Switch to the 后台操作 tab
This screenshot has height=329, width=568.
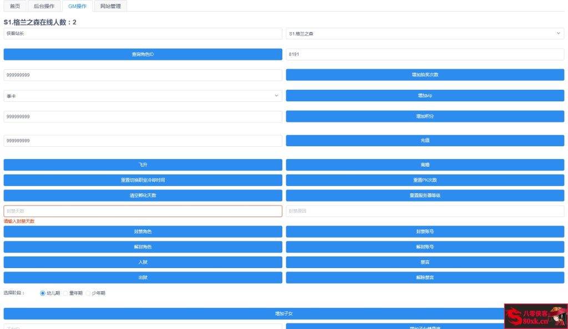pos(45,7)
